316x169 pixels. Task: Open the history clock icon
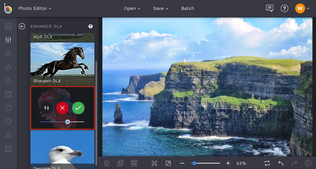tap(308, 163)
